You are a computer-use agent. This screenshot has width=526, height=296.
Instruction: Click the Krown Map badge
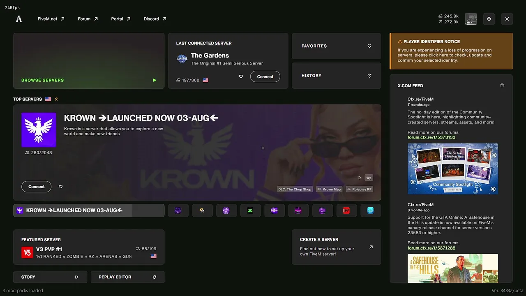(330, 189)
